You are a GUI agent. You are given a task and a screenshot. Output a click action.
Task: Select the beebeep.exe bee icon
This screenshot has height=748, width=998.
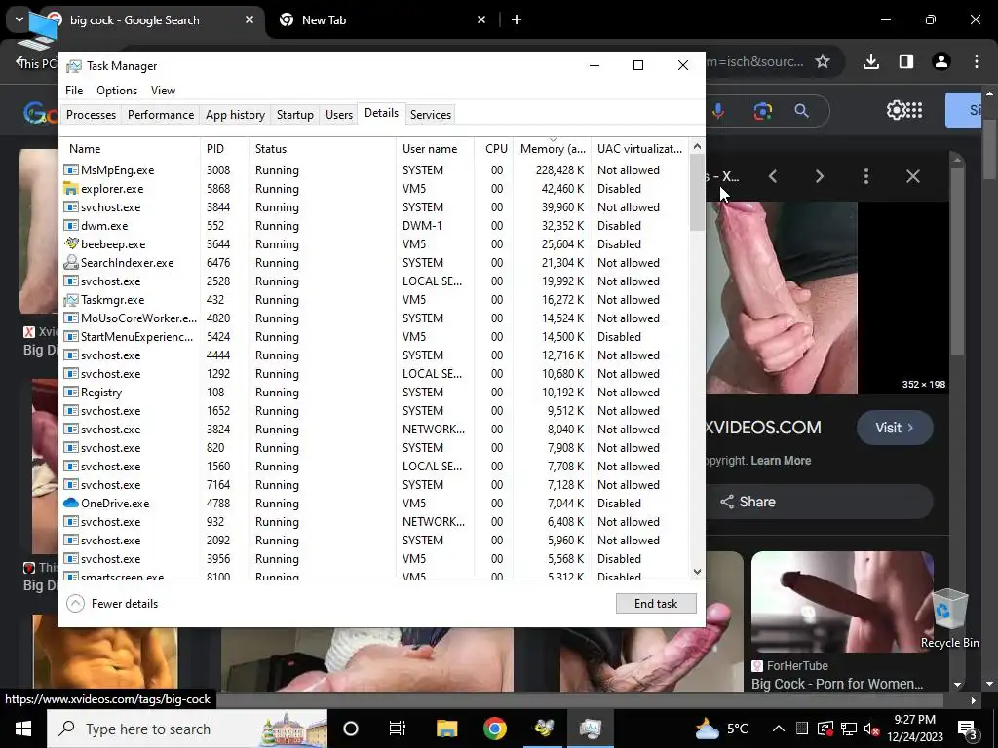(x=70, y=244)
